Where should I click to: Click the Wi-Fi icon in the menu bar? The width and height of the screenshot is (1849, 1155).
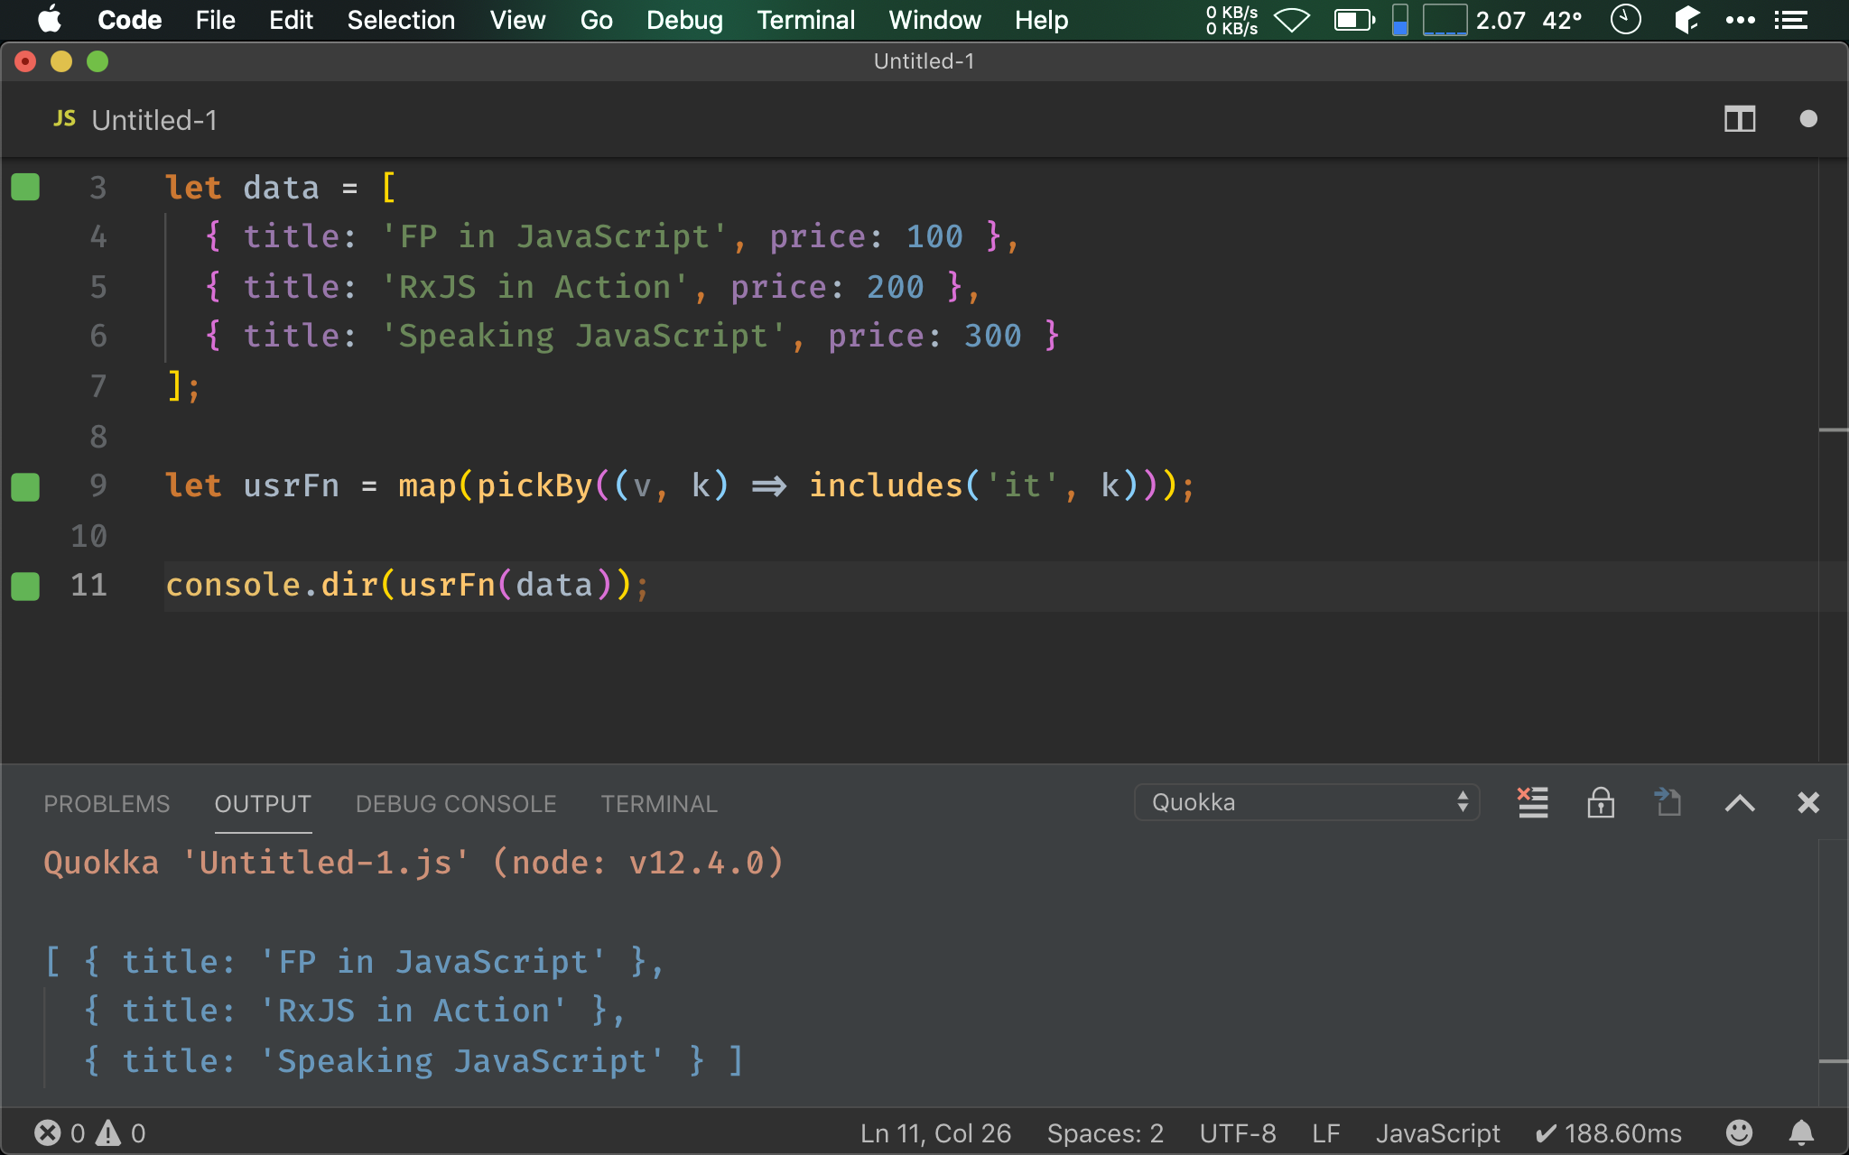click(x=1292, y=20)
